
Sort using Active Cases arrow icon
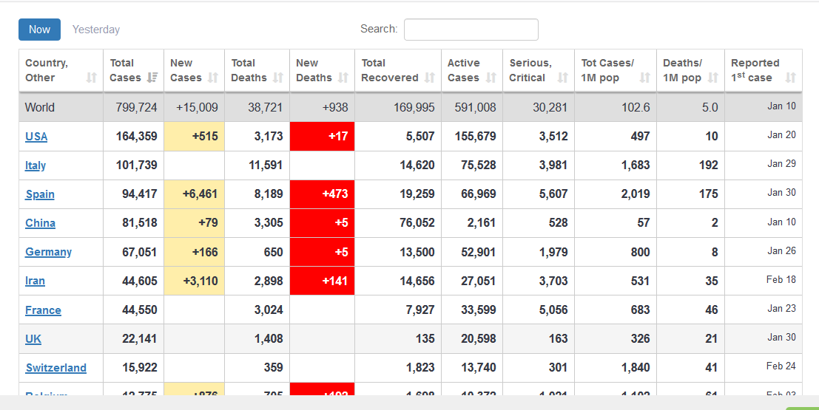coord(491,78)
